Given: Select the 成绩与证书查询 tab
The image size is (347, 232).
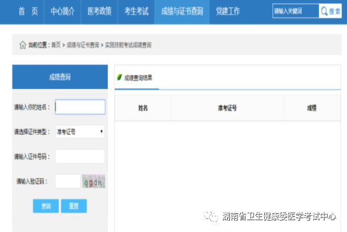Looking at the screenshot, I should pyautogui.click(x=182, y=11).
